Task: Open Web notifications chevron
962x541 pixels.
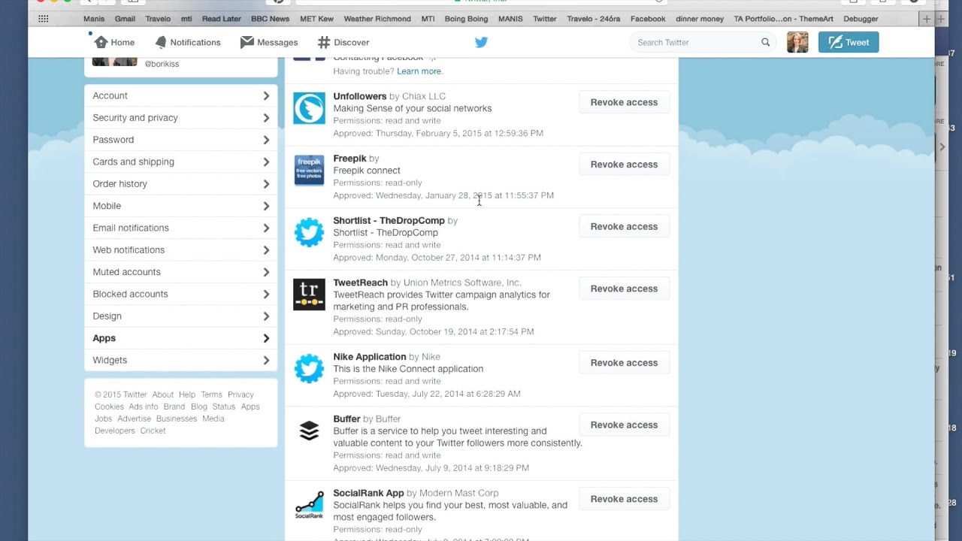Action: (266, 249)
